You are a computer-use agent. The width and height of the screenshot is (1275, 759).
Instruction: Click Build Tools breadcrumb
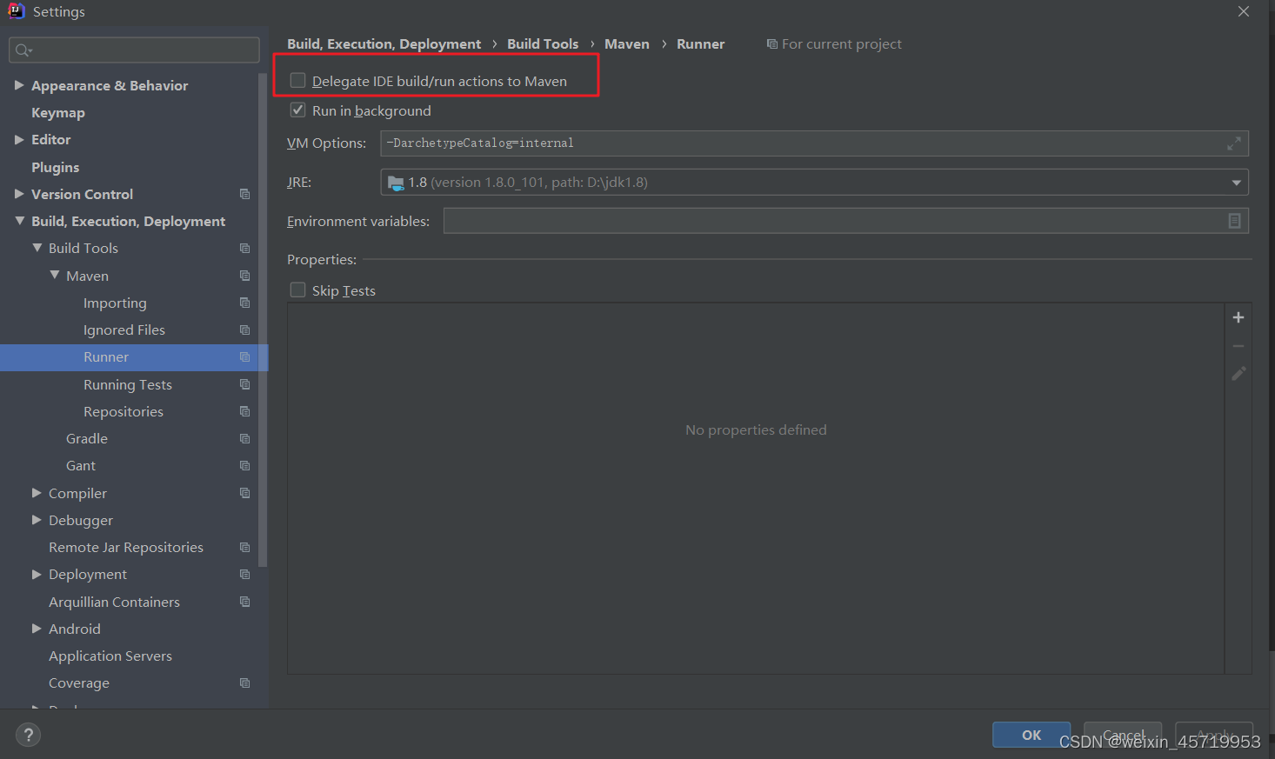(543, 44)
